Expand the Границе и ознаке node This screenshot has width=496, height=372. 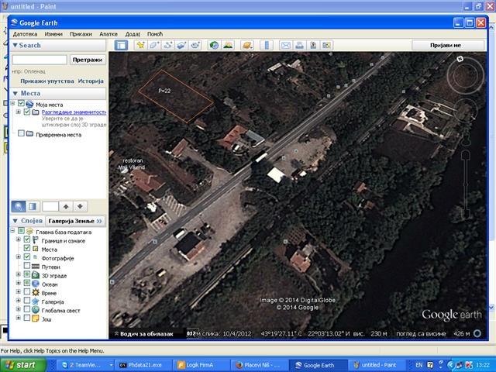click(19, 239)
